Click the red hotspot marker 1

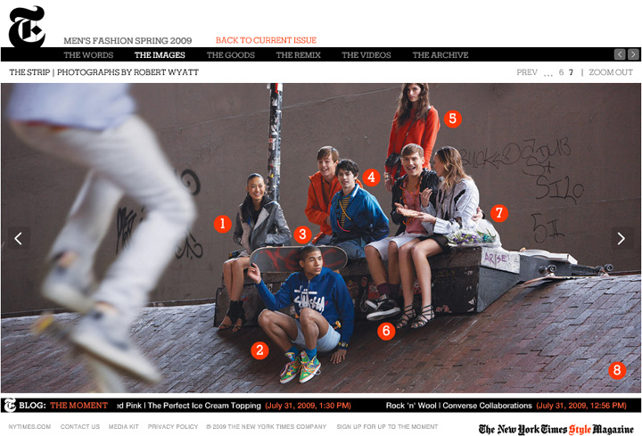click(x=222, y=224)
